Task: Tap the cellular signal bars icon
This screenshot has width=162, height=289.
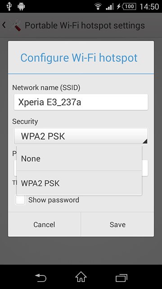Action: [110, 7]
